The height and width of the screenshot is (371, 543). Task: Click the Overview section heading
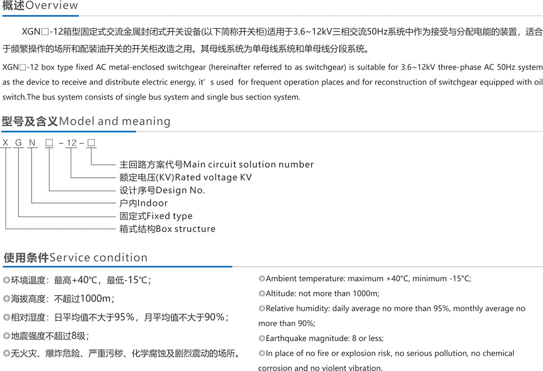(x=40, y=6)
